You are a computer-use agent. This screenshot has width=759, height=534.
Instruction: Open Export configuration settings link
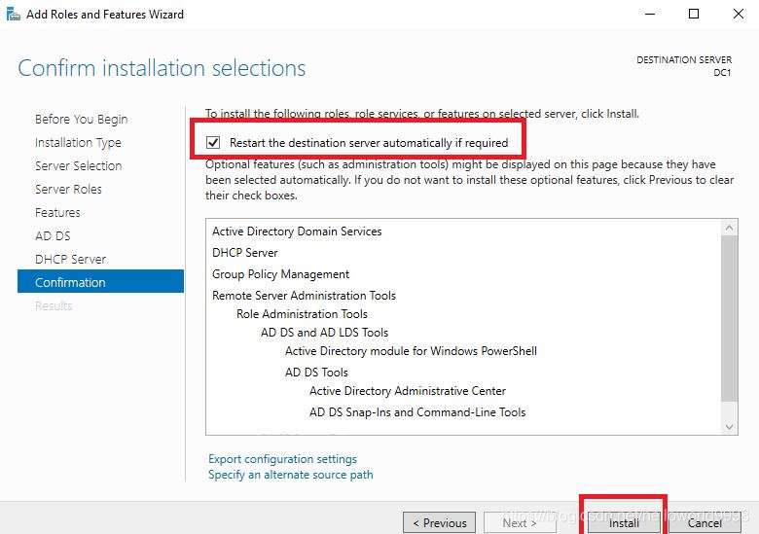tap(282, 459)
